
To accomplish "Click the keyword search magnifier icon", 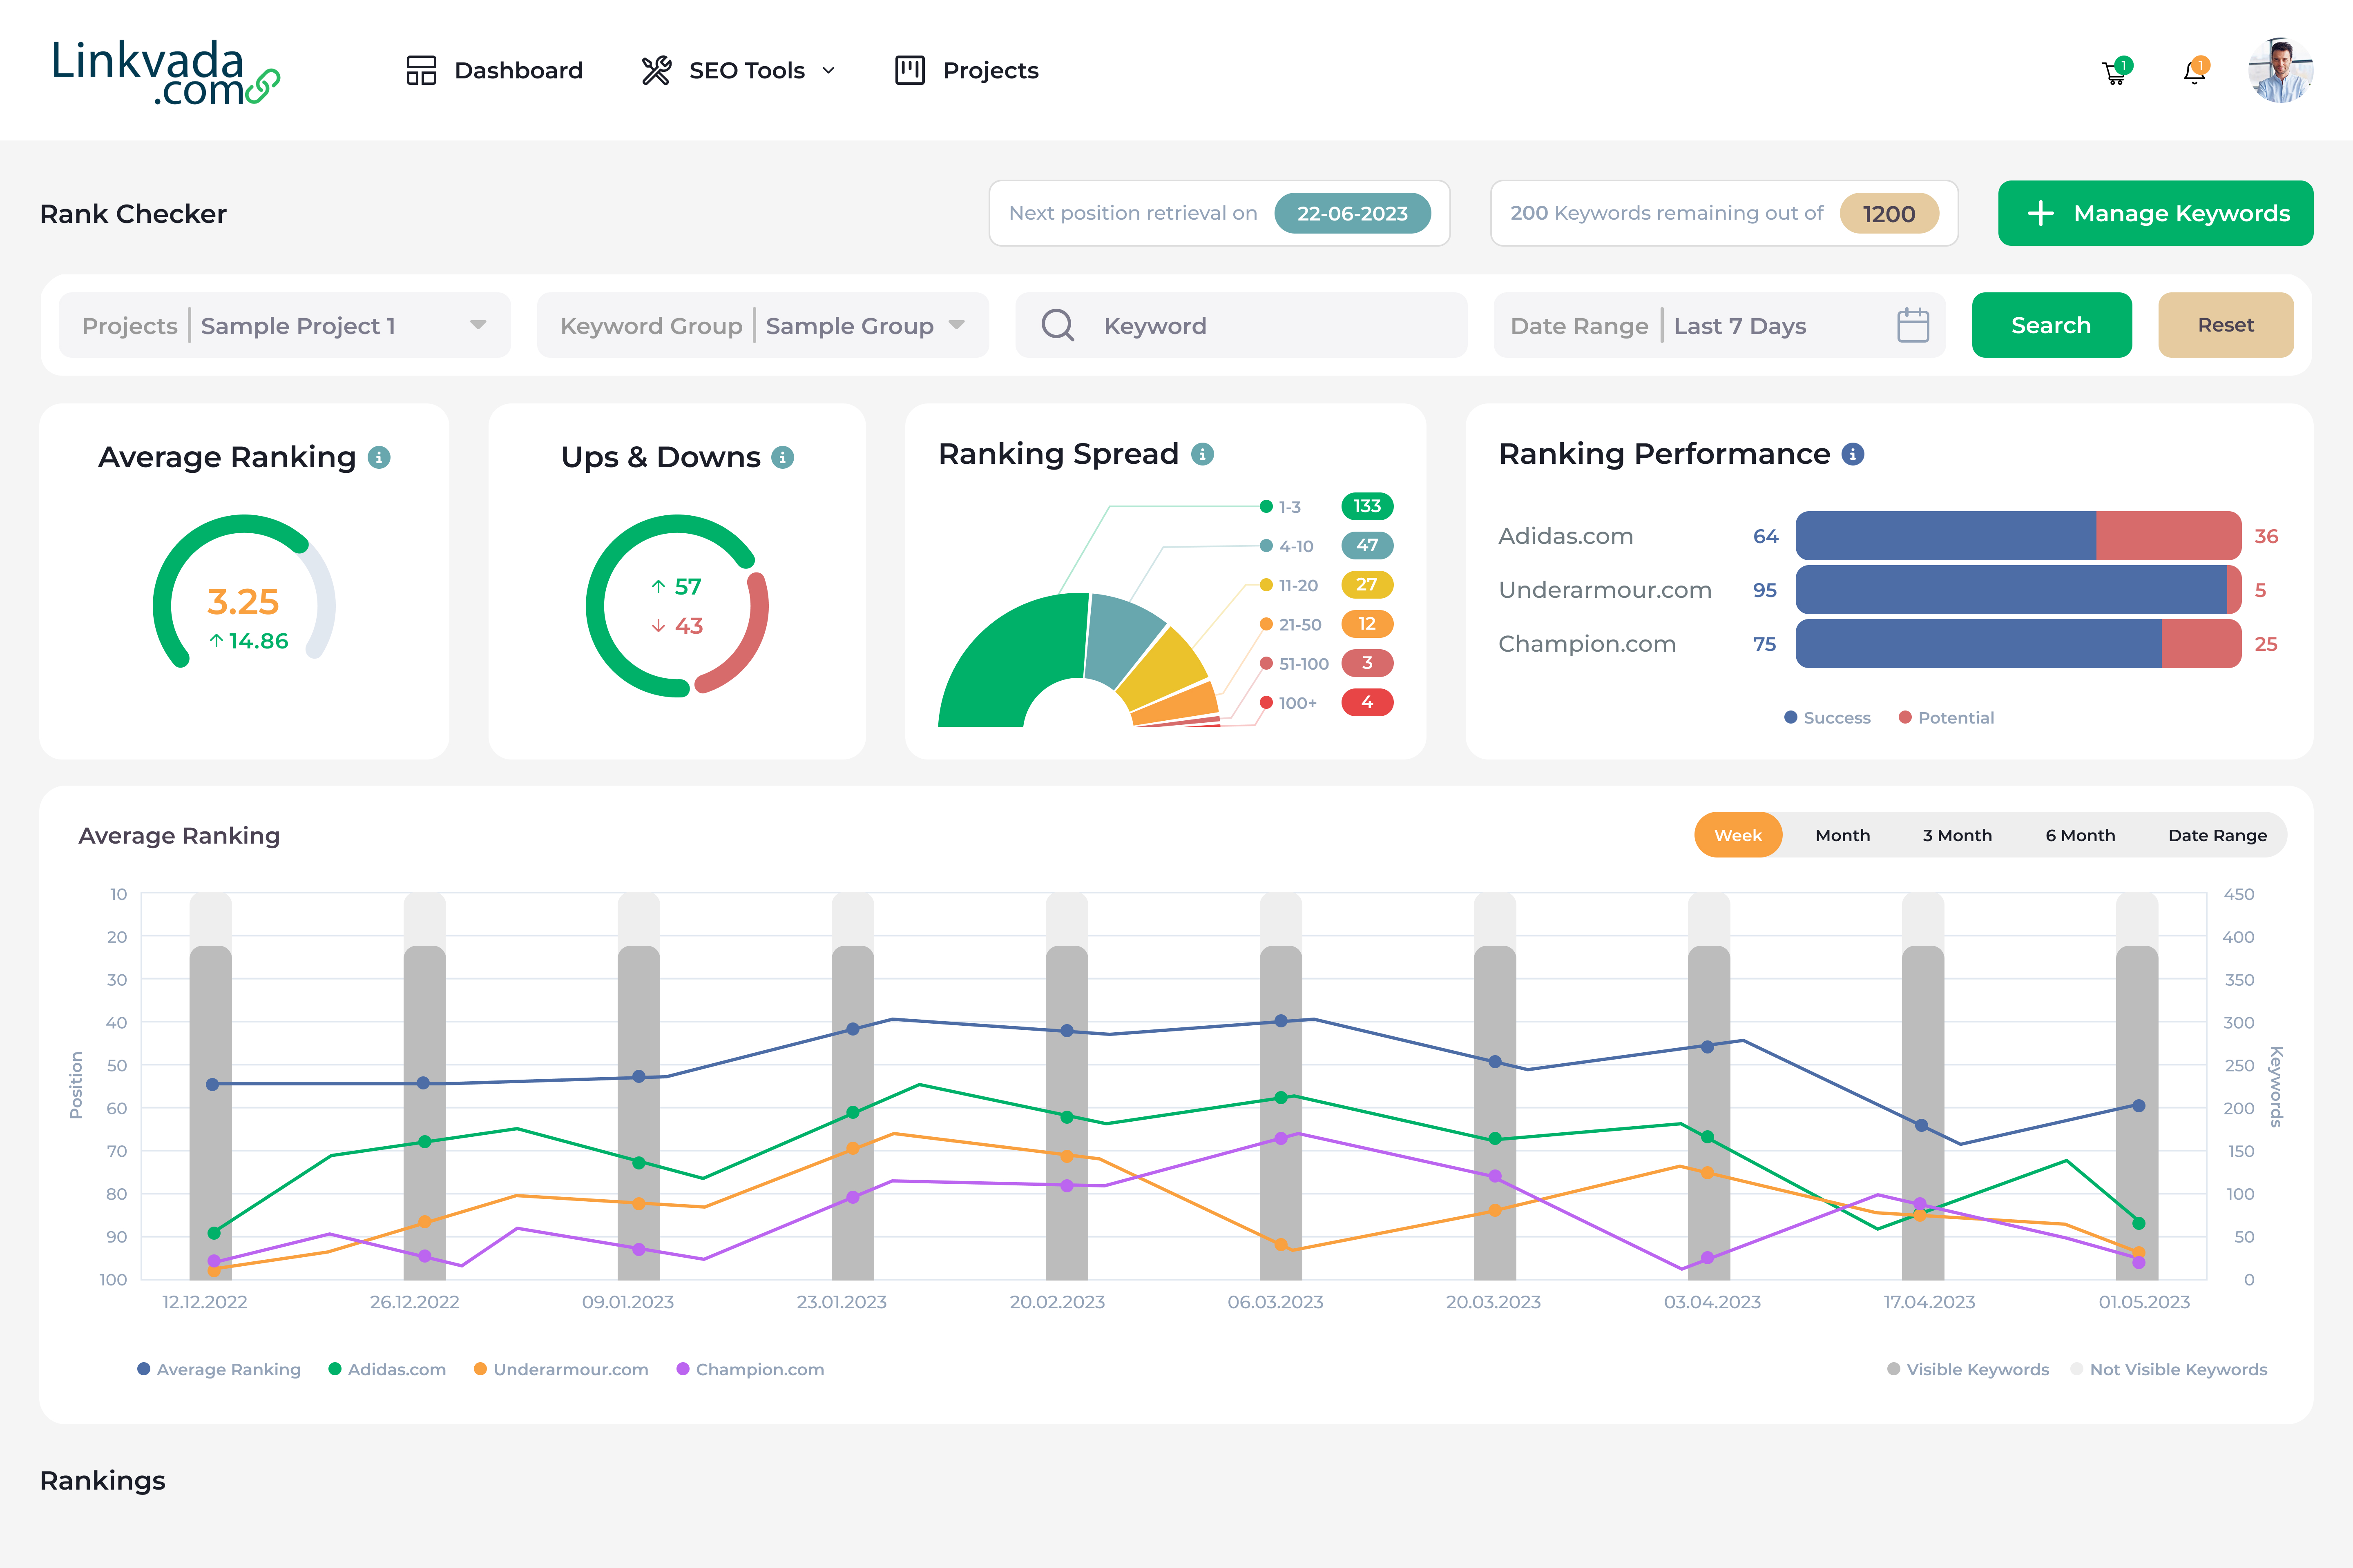I will point(1058,325).
